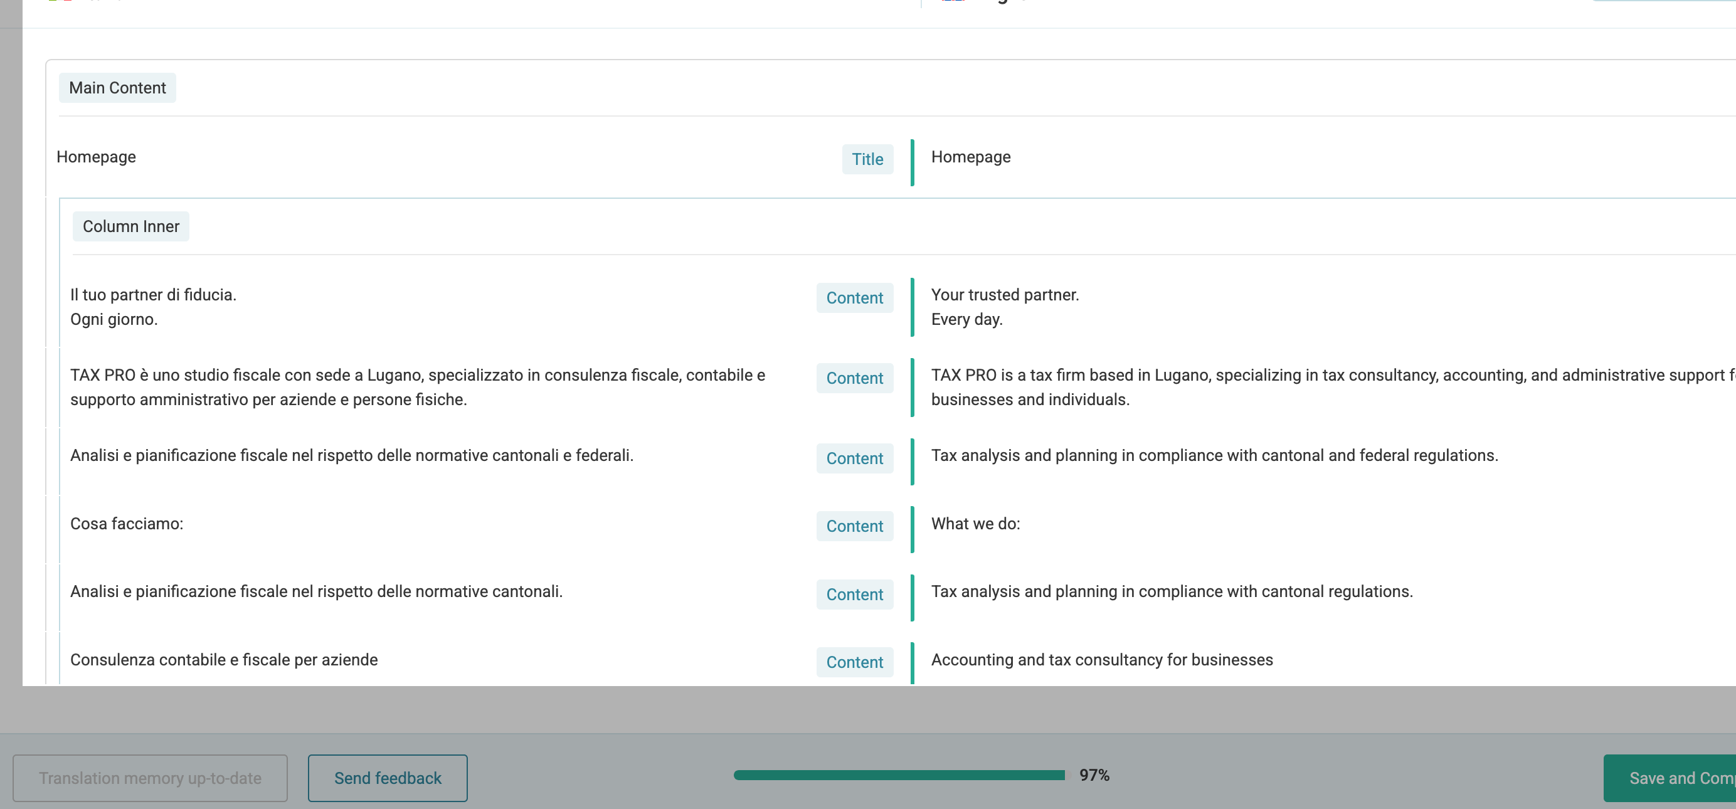Edit the 'Your trusted partner' translation field
The height and width of the screenshot is (809, 1736).
pyautogui.click(x=1004, y=307)
